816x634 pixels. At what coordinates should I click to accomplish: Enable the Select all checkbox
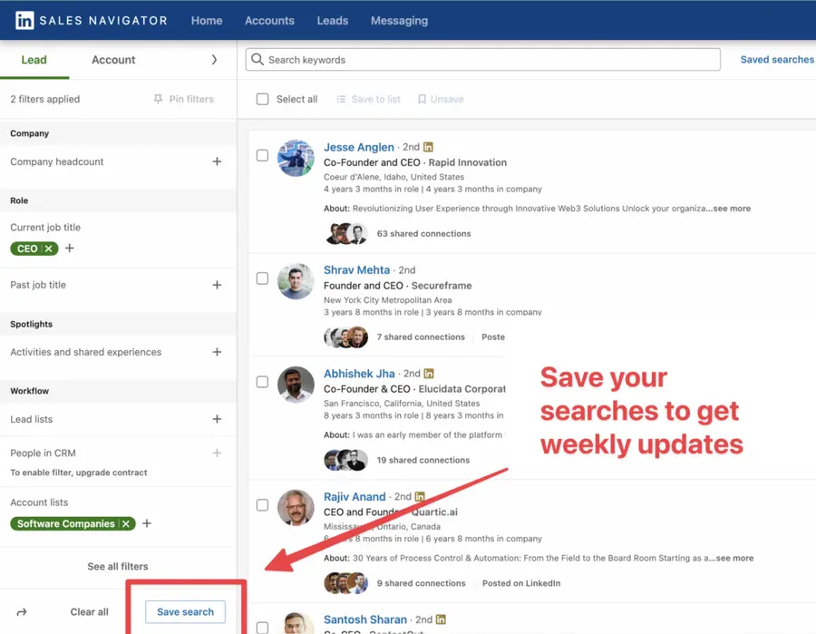click(262, 99)
